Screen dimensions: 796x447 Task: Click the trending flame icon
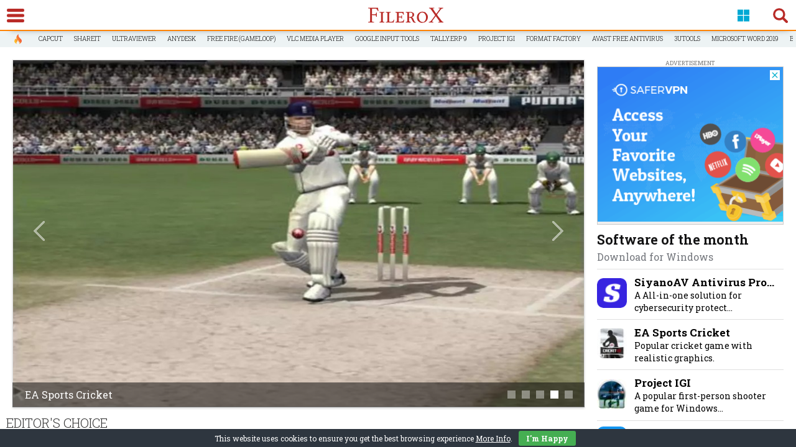click(x=18, y=39)
